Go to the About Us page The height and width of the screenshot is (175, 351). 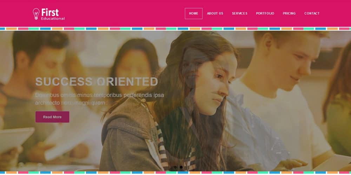(x=215, y=13)
